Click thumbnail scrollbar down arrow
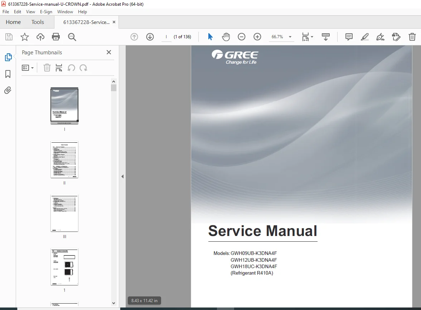Screen dimensions: 421x310 pyautogui.click(x=113, y=303)
